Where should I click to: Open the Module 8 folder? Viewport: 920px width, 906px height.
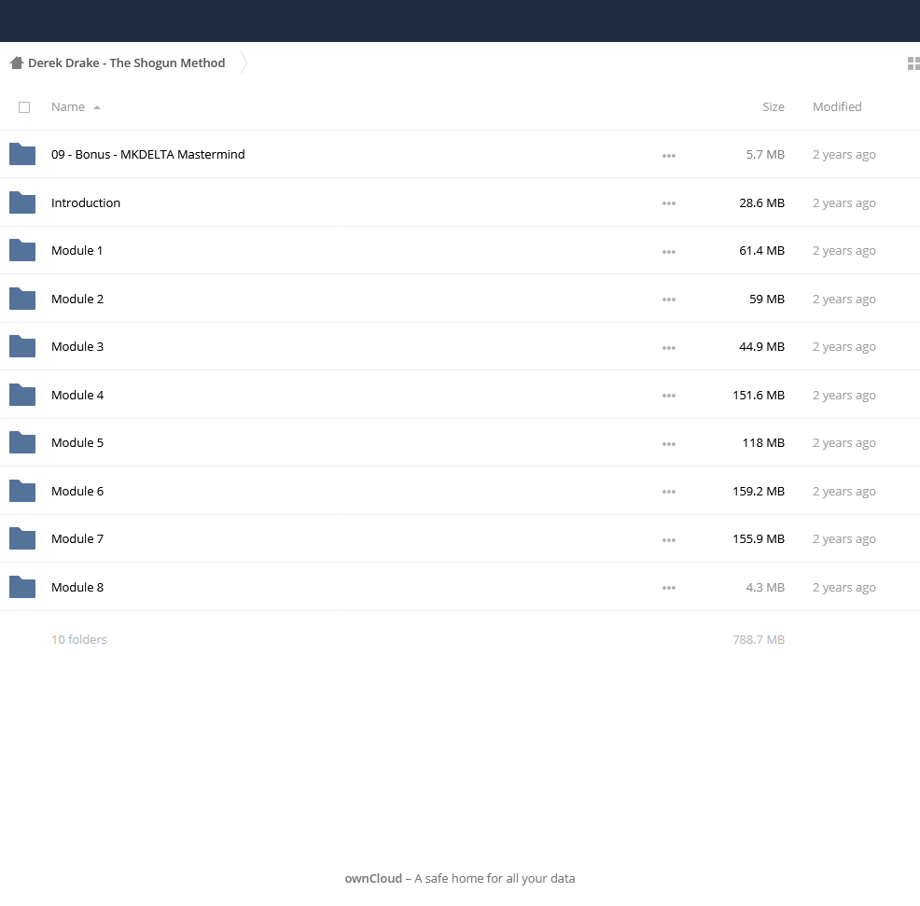pos(77,588)
